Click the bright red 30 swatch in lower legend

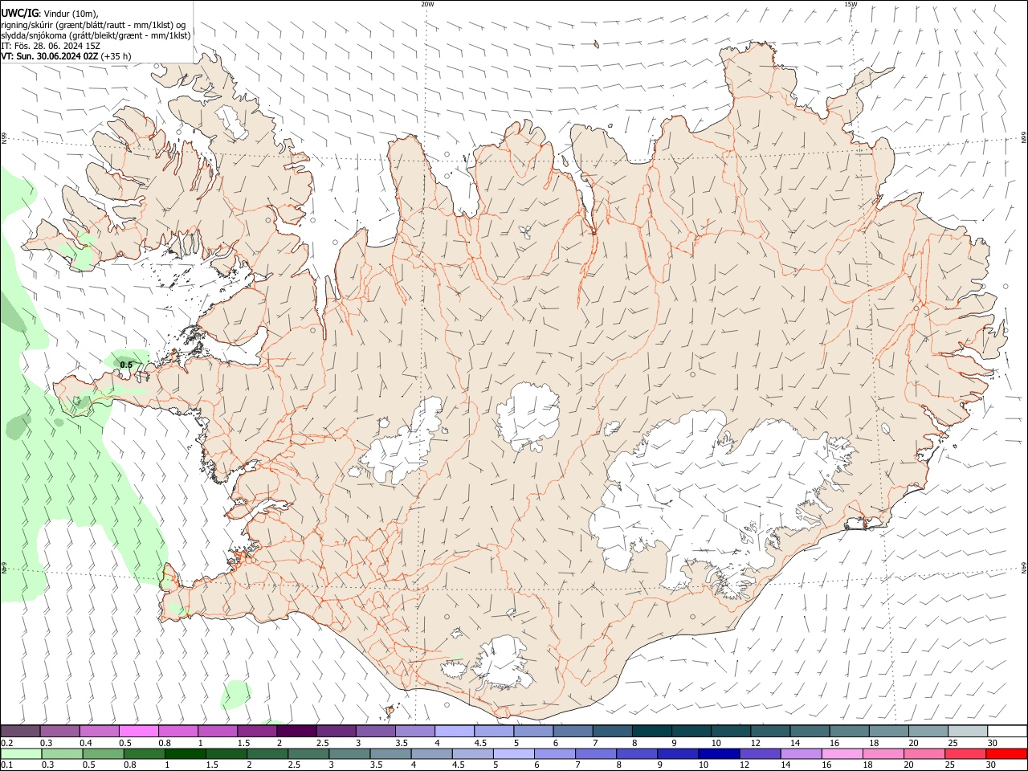tap(1006, 754)
